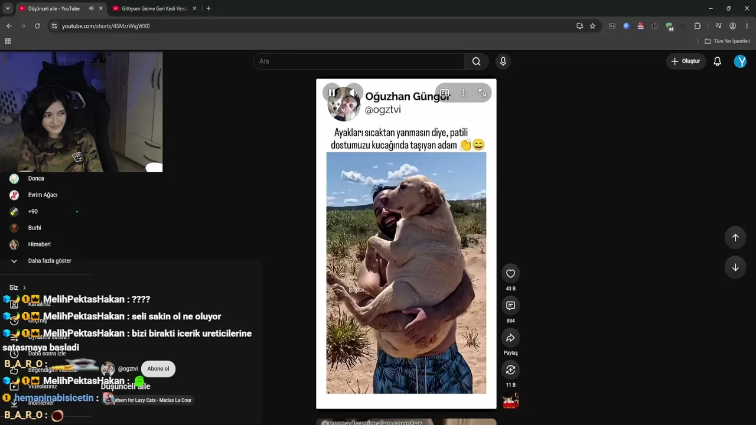Open the apps grid in bookmarks bar
The width and height of the screenshot is (756, 425).
8,41
